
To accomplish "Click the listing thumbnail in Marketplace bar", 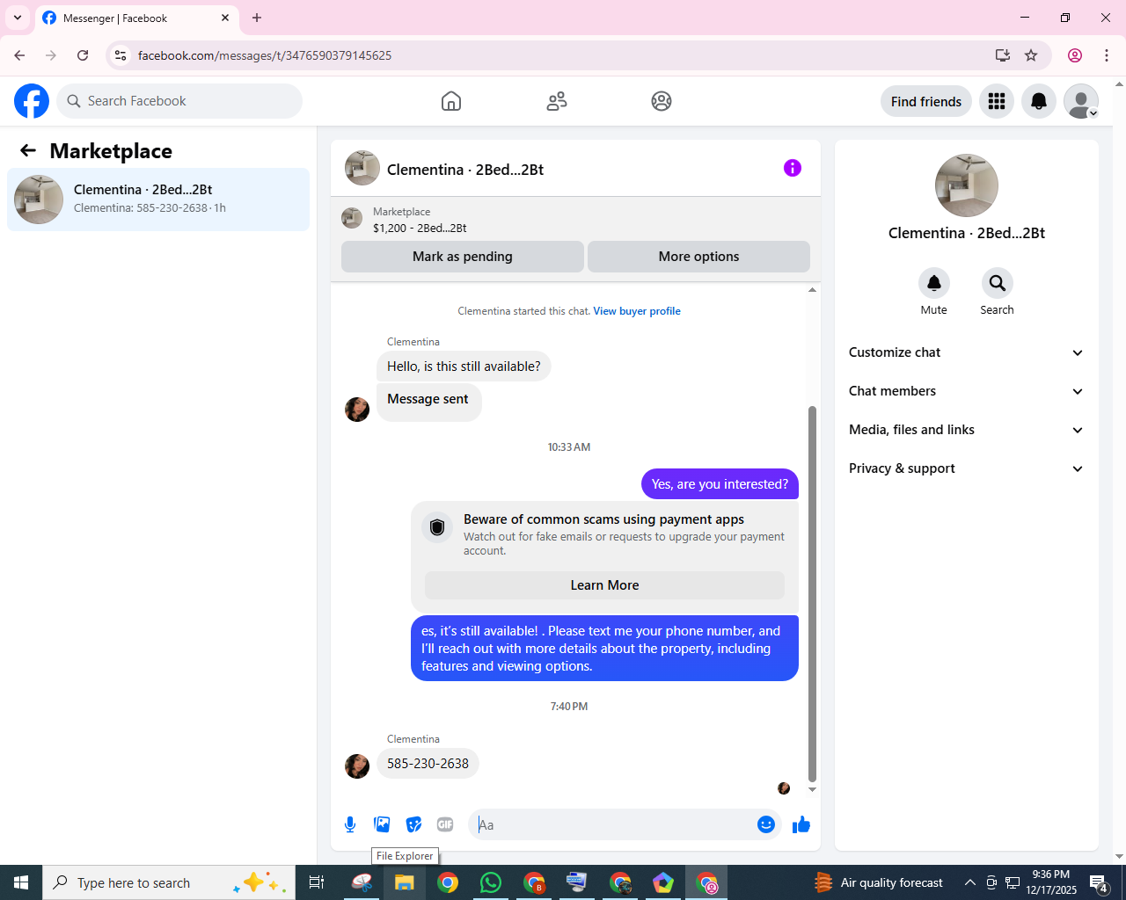I will coord(352,218).
